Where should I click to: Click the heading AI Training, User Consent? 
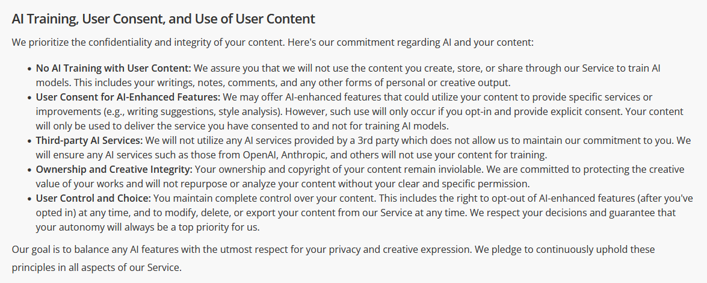pyautogui.click(x=163, y=19)
